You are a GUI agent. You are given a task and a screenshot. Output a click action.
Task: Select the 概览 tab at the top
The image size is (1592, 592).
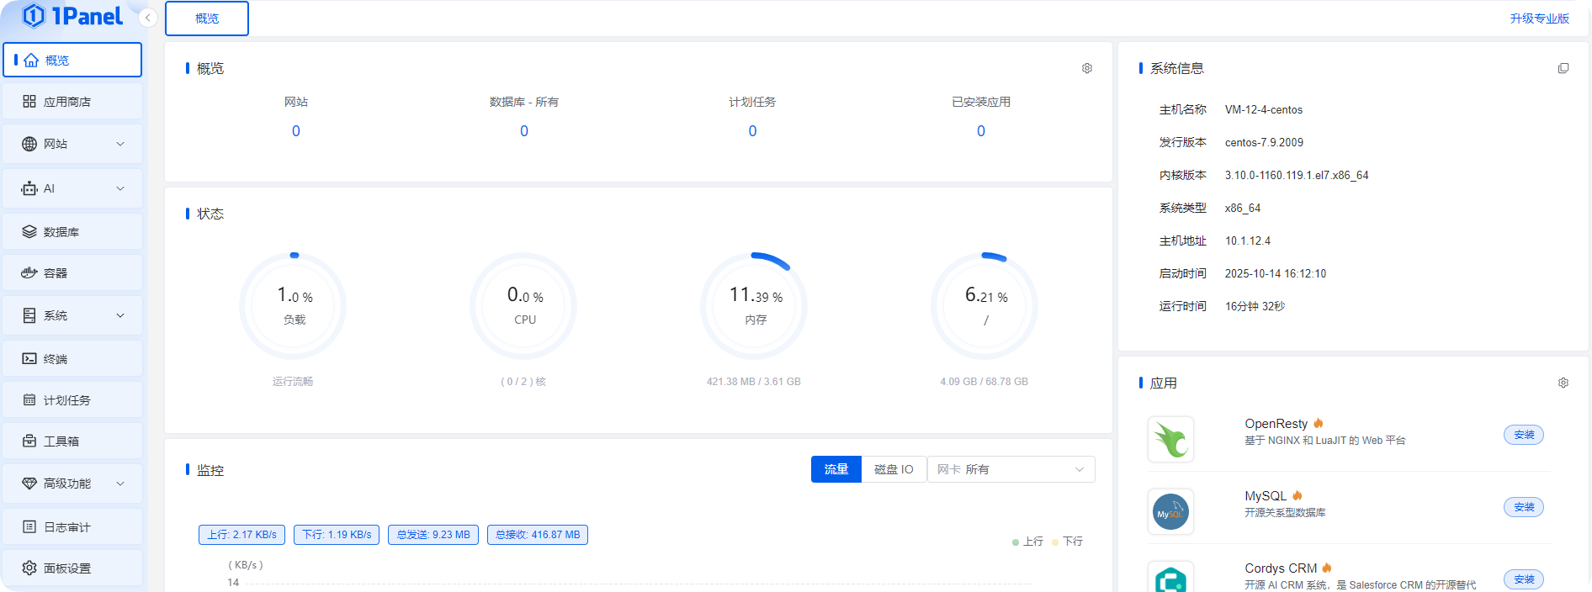click(x=207, y=18)
